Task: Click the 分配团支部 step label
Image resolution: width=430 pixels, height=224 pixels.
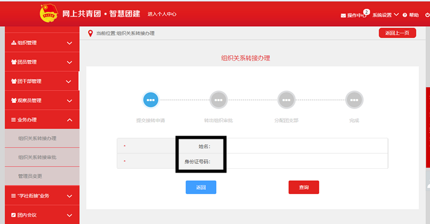Action: click(286, 121)
